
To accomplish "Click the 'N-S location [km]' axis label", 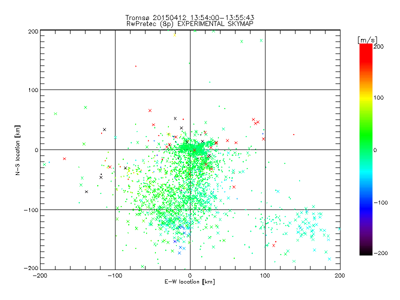I will click(17, 150).
